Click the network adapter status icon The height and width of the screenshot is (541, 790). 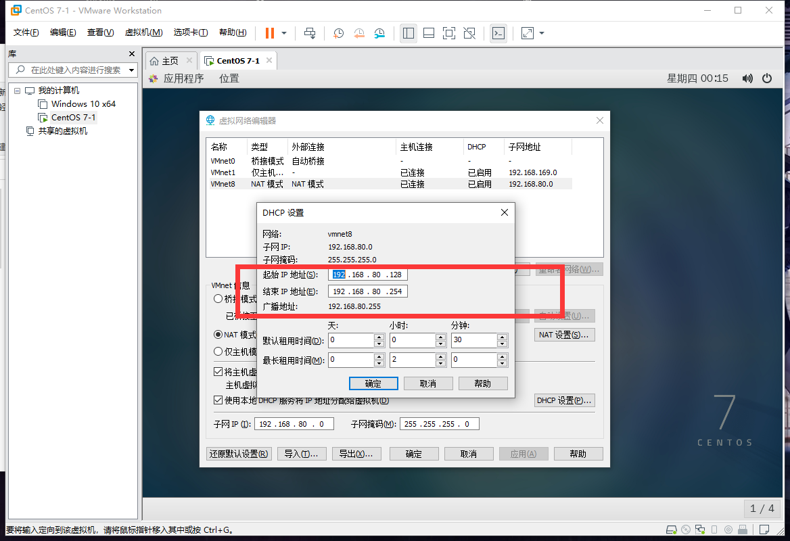[700, 530]
